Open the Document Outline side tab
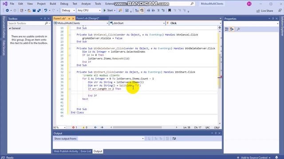284x159 pixels. click(4, 27)
